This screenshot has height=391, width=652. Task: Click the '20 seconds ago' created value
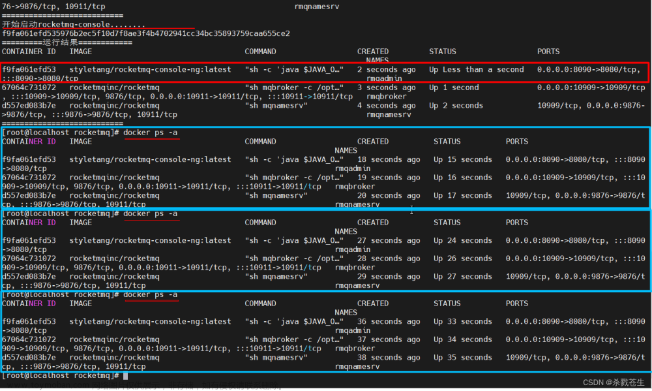point(389,195)
